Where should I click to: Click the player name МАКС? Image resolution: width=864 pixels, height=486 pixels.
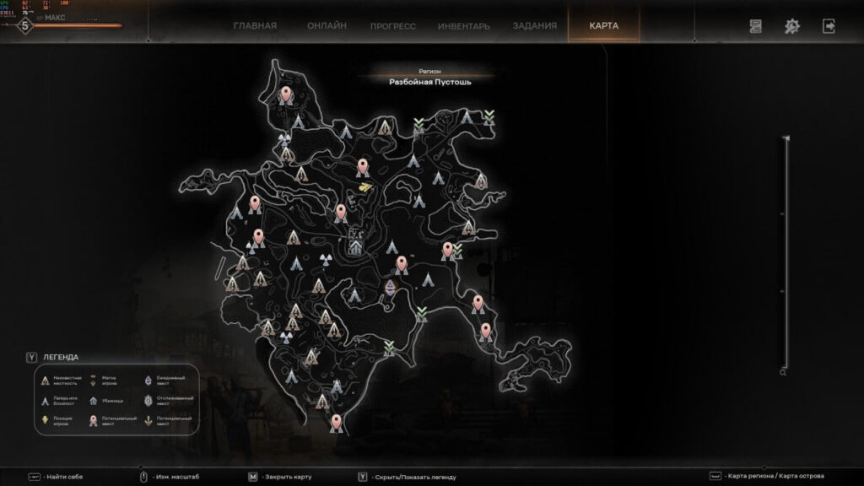(x=55, y=18)
